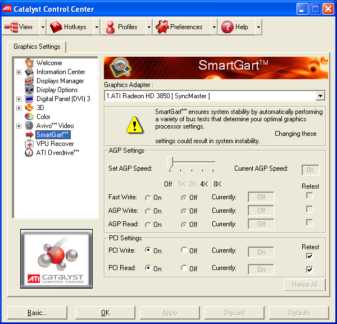The image size is (337, 324).
Task: Click the Retest All button
Action: [x=305, y=285]
